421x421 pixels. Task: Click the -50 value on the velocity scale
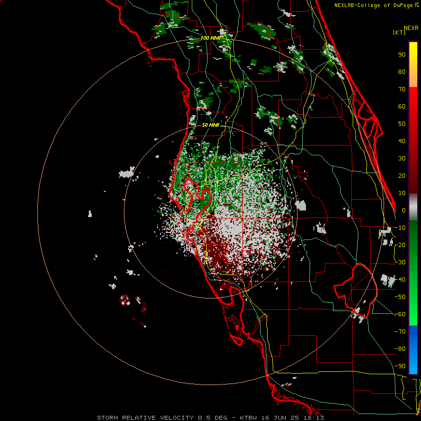pyautogui.click(x=400, y=297)
